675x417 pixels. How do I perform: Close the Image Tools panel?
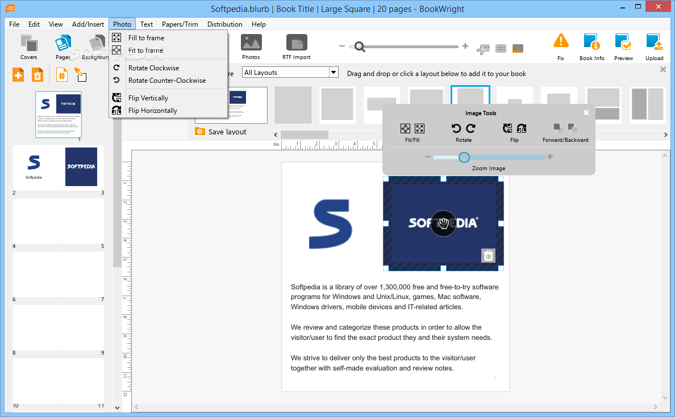click(x=586, y=113)
